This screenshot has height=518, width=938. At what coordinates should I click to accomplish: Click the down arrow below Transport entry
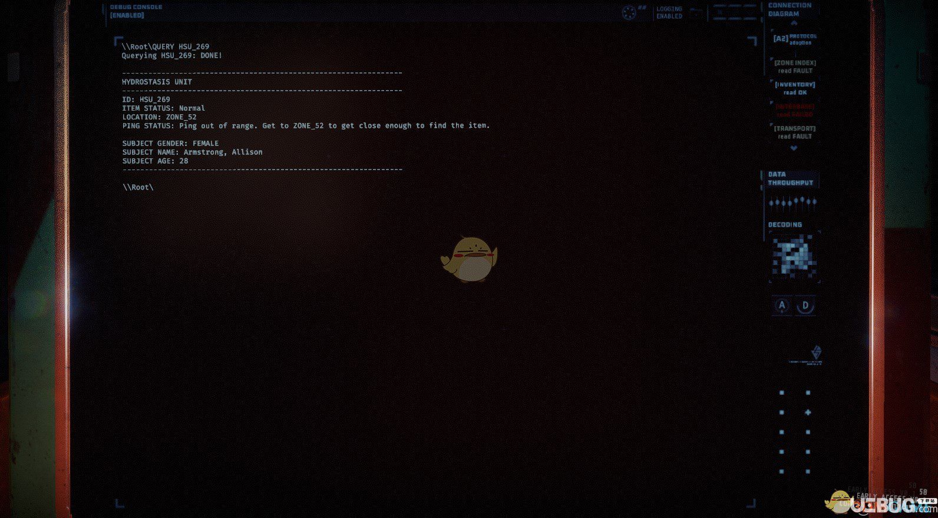(794, 148)
